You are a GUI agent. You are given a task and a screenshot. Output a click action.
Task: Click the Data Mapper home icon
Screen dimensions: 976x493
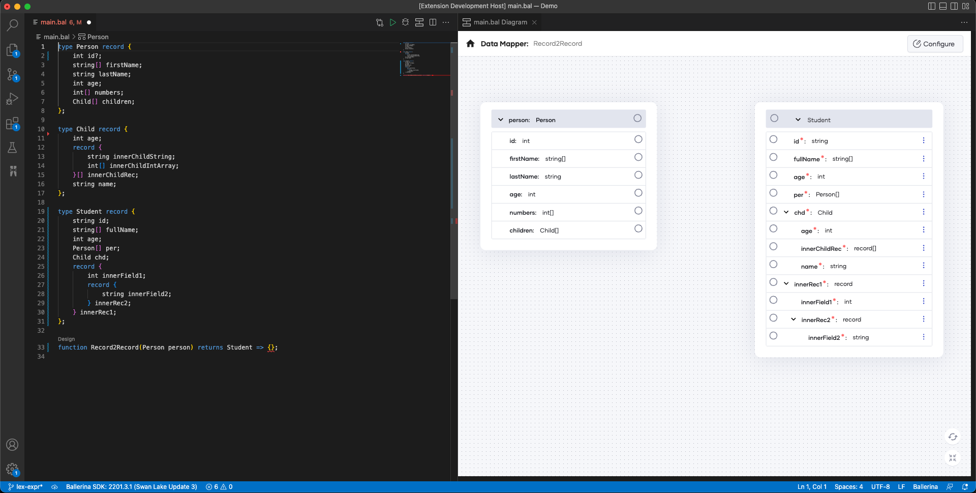click(471, 44)
